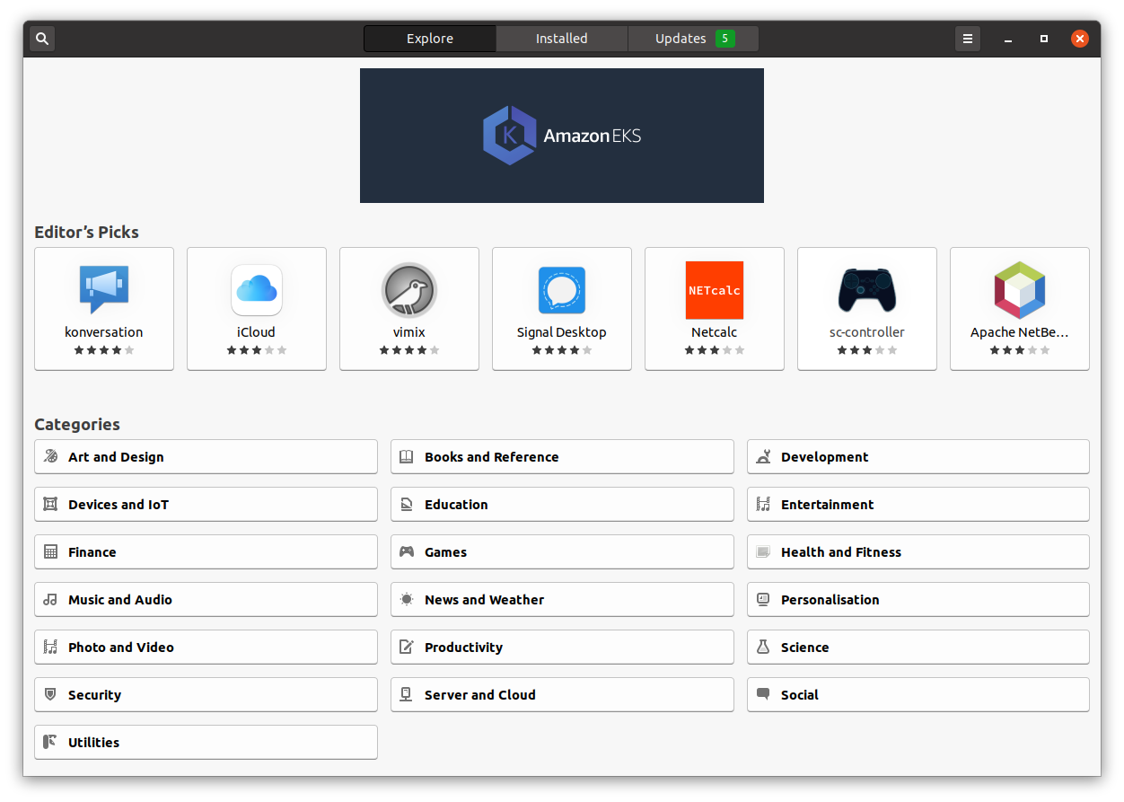Switch to the Explore tab
1124x802 pixels.
click(430, 39)
